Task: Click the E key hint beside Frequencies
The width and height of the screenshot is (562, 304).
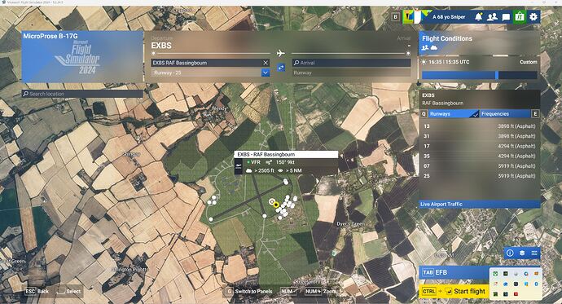Action: [535, 113]
